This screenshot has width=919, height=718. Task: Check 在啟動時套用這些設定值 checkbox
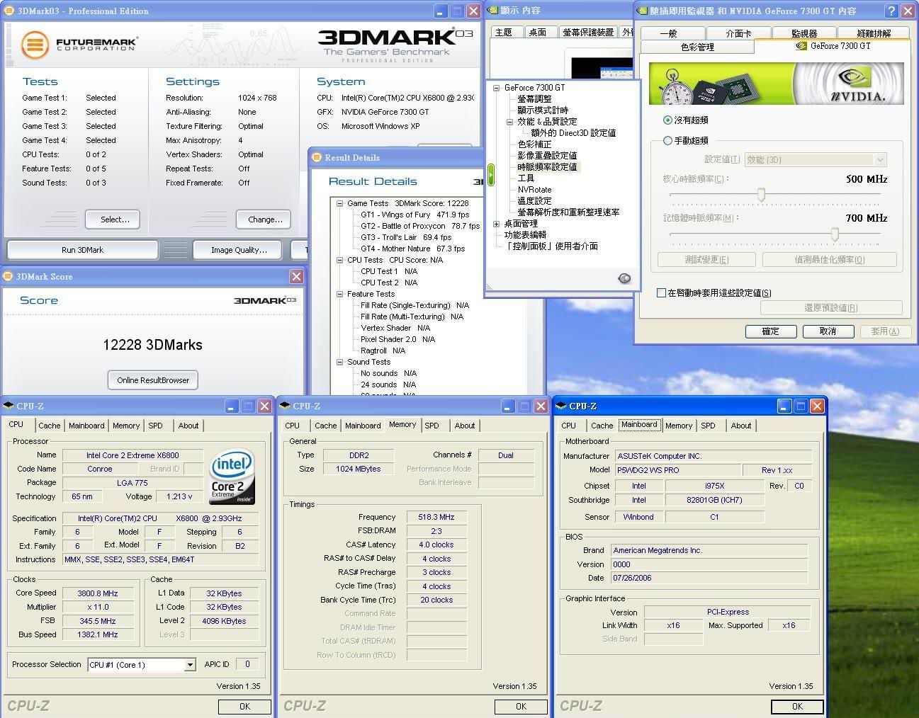[661, 292]
